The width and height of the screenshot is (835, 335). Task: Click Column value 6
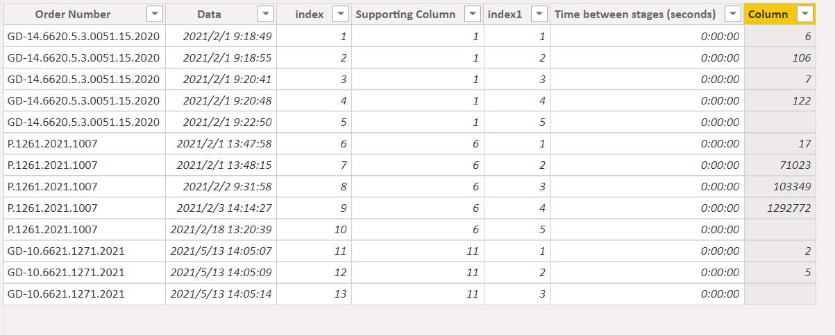780,36
